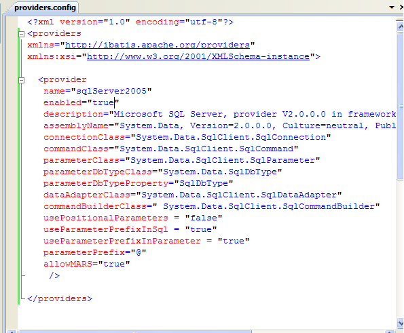
Task: Click the connectionClass attribute text
Action: 187,138
